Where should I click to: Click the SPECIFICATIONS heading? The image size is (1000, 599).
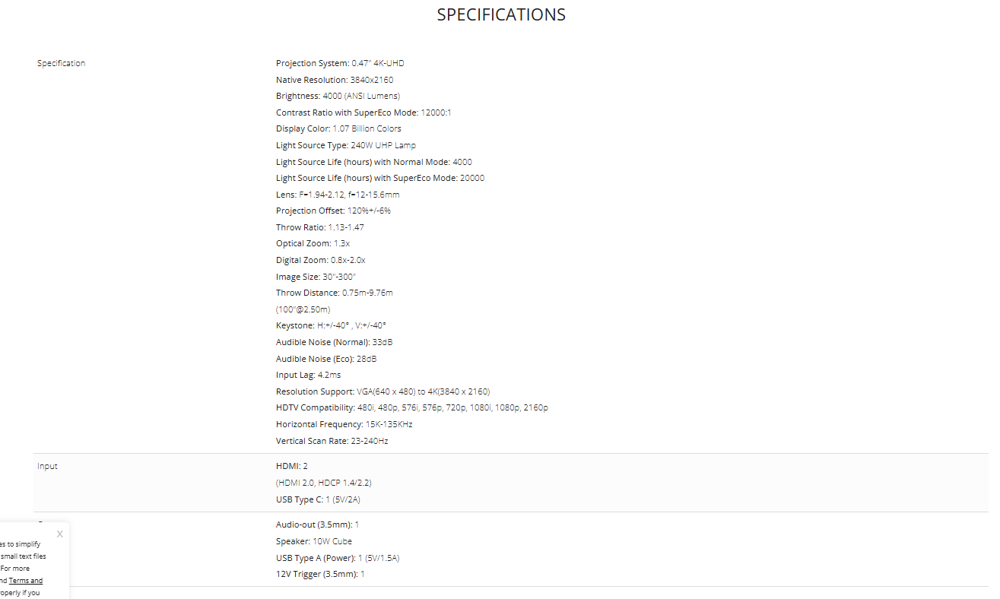point(501,14)
